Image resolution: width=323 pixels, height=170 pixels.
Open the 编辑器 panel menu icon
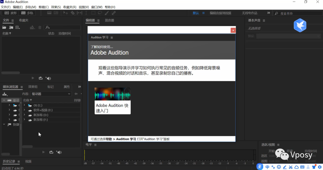98,21
